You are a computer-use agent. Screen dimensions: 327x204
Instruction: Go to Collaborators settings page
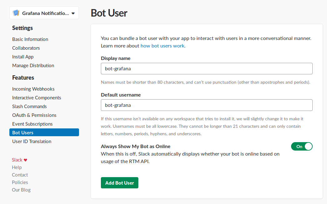(26, 48)
